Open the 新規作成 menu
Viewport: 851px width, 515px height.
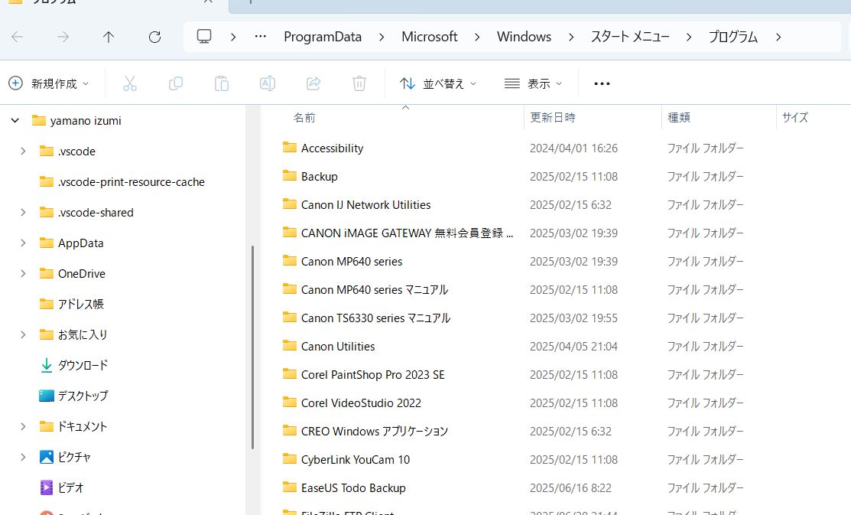pos(49,83)
